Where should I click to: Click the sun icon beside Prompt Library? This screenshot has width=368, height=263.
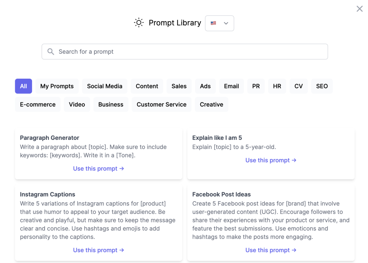pos(139,23)
